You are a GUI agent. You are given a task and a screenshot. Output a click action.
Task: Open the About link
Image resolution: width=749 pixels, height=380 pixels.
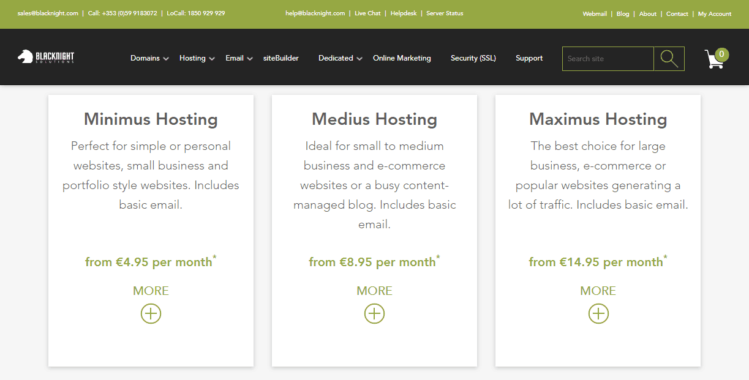[648, 13]
